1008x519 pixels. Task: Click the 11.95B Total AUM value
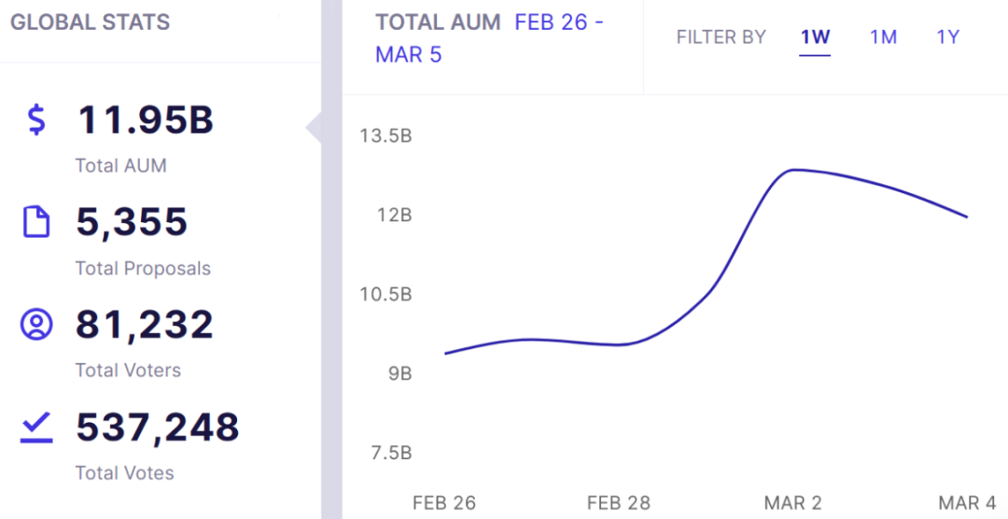pos(145,120)
